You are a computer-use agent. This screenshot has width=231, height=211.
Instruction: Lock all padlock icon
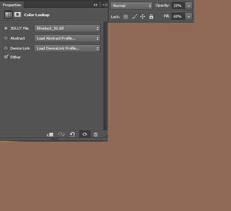click(x=151, y=16)
